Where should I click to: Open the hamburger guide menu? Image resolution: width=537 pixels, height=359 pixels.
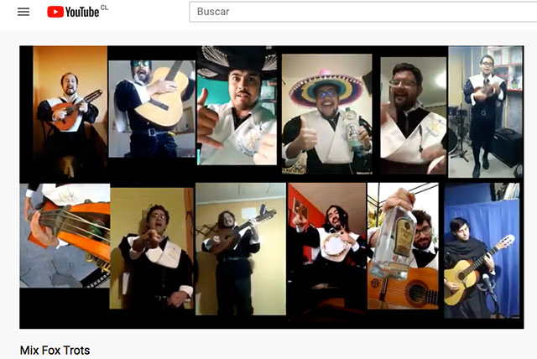[x=23, y=12]
